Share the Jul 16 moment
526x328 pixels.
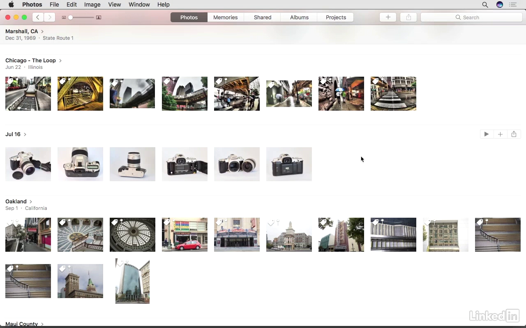(x=514, y=134)
